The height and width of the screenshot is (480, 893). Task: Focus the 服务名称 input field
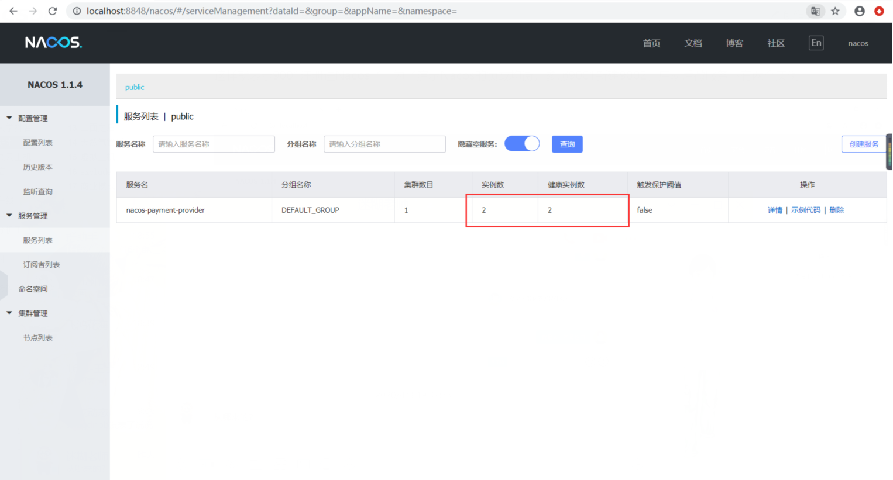pos(214,144)
